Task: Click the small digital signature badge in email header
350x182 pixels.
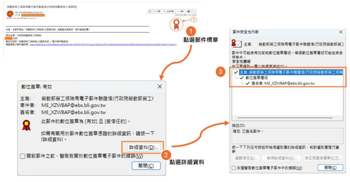Action: [194, 19]
